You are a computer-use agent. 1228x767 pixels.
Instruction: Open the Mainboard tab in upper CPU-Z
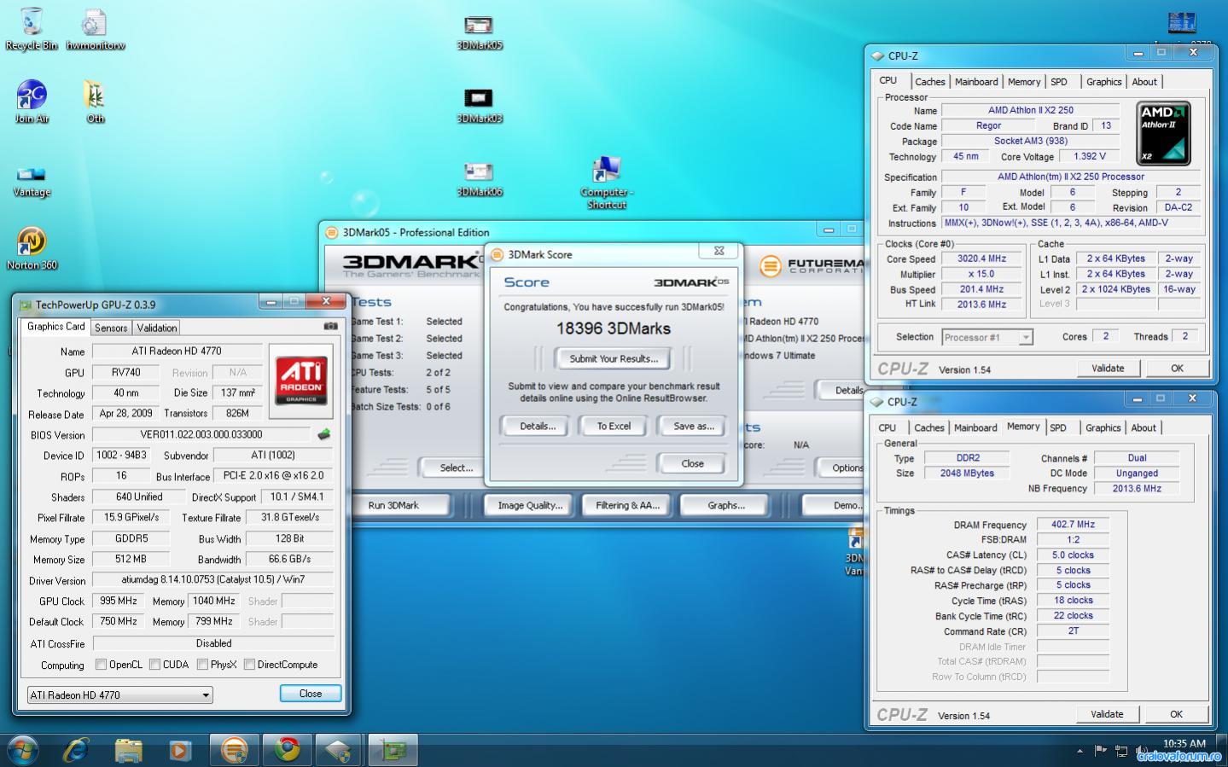pos(976,82)
